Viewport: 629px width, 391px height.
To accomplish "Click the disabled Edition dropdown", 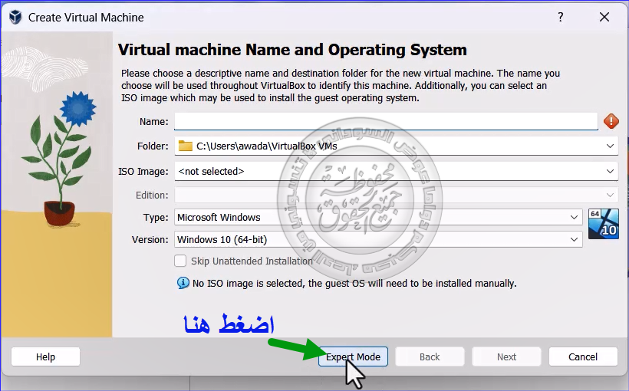I will (x=396, y=195).
